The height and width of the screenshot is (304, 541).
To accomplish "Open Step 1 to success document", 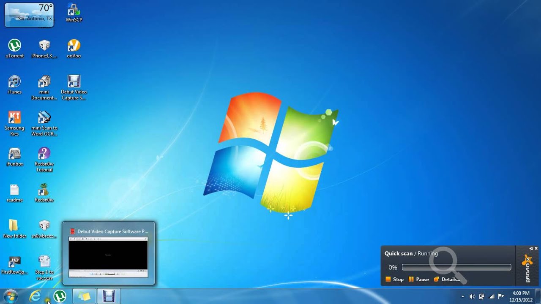I will click(x=44, y=268).
